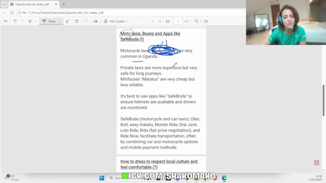
Task: Click the text 'and mobile payment methods.'
Action: [x=149, y=147]
